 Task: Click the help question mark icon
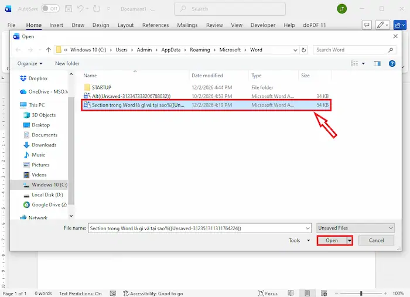[x=392, y=63]
